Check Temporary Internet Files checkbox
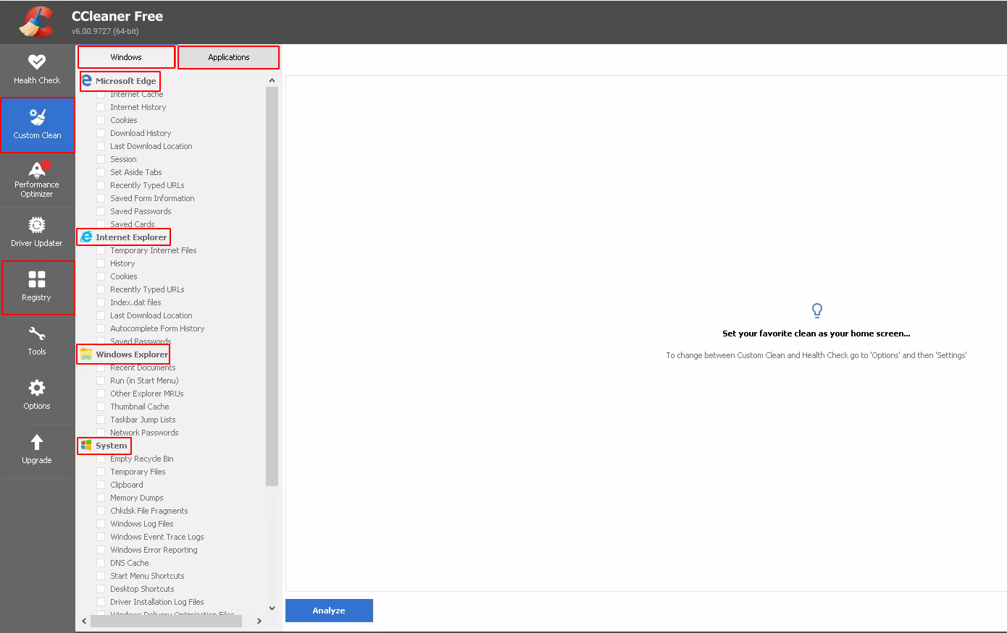The image size is (1007, 633). tap(101, 250)
